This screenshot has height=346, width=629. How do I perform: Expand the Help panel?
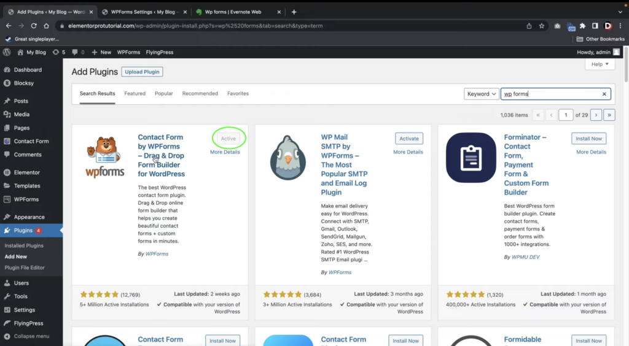tap(600, 64)
